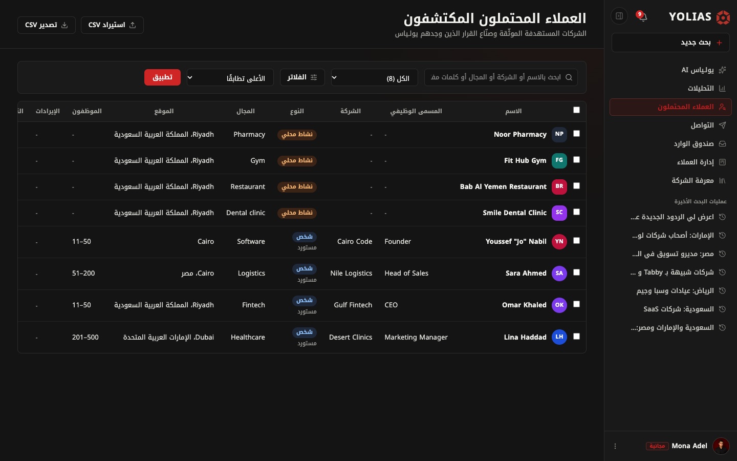
Task: Click the magnifier icon in the search box
Action: tap(569, 77)
